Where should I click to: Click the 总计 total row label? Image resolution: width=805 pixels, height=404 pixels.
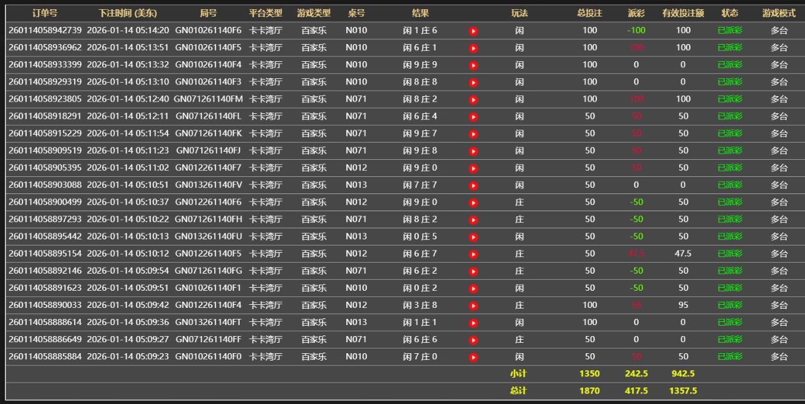point(518,391)
